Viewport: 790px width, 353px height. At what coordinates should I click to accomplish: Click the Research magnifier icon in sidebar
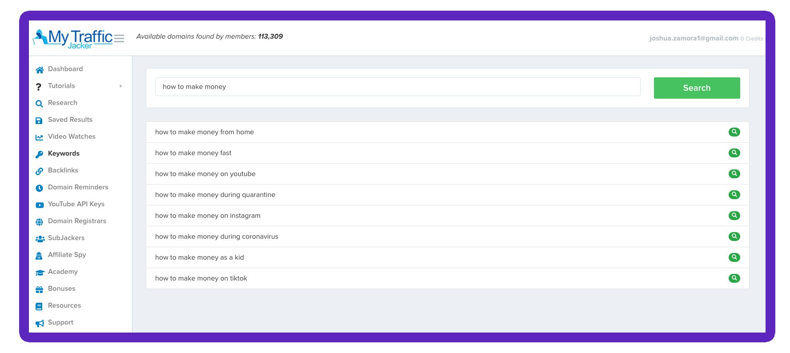(40, 103)
